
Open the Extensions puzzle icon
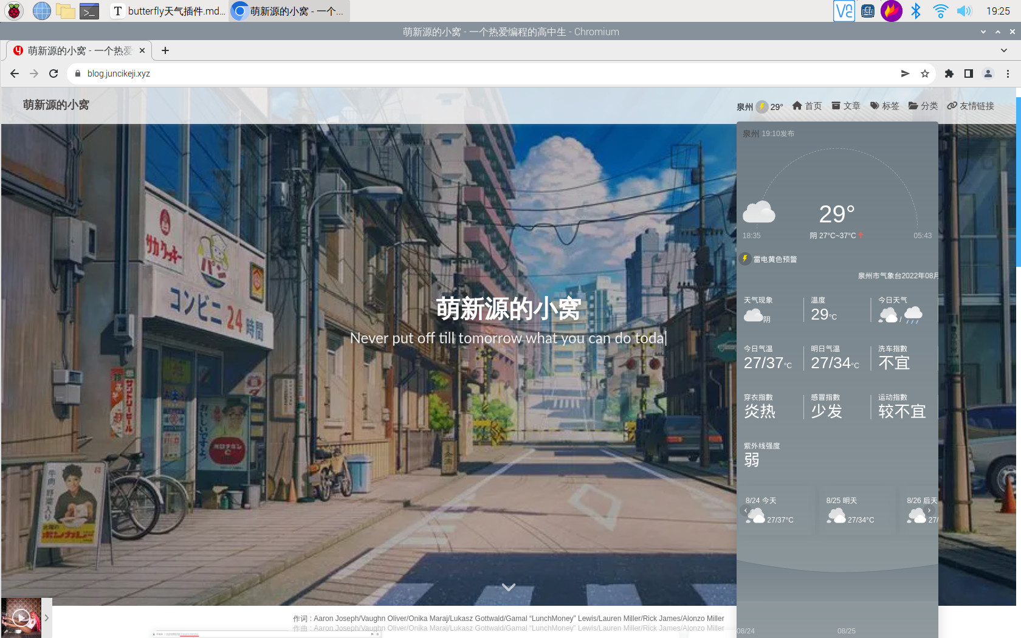pos(949,74)
